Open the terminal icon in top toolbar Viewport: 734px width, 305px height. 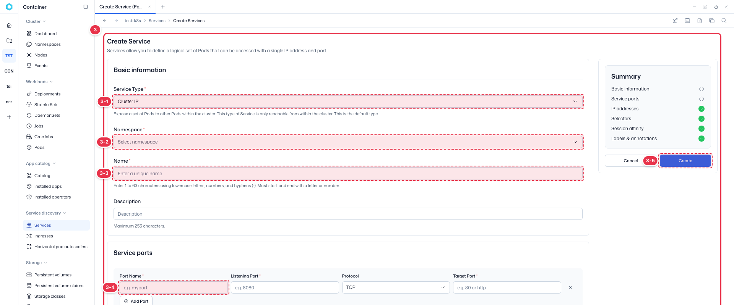click(687, 21)
